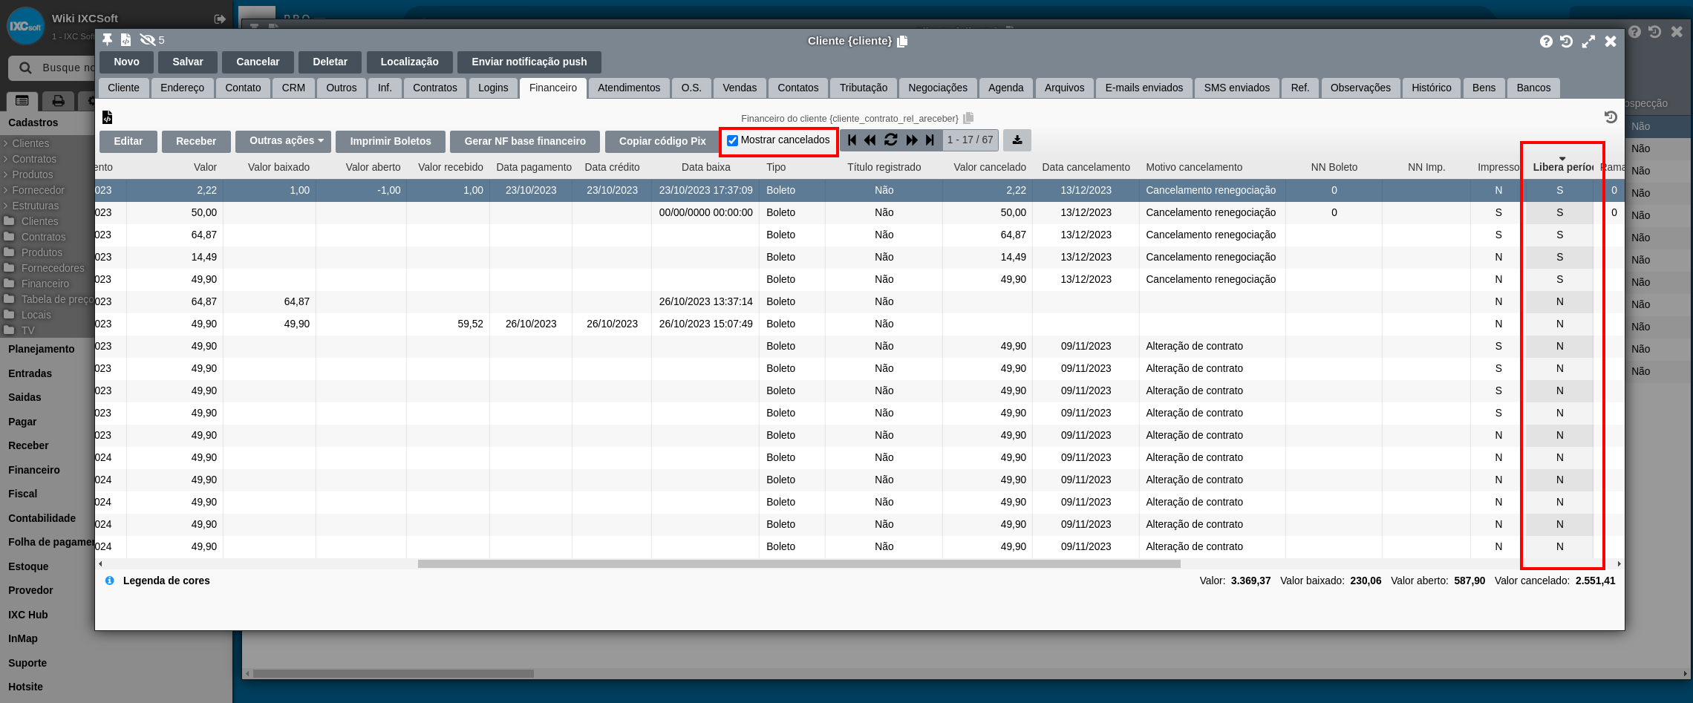Jump to last page of records
The image size is (1693, 703).
click(x=930, y=140)
